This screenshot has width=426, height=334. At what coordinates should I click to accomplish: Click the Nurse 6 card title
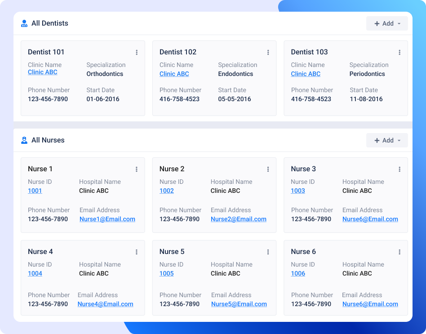303,251
